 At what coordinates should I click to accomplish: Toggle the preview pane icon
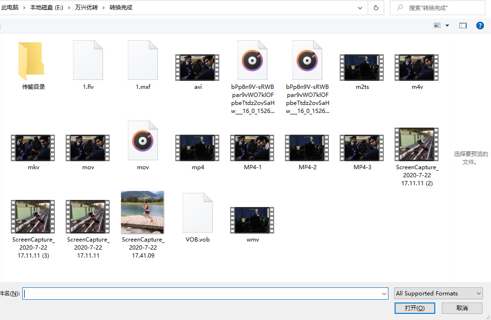click(x=463, y=26)
